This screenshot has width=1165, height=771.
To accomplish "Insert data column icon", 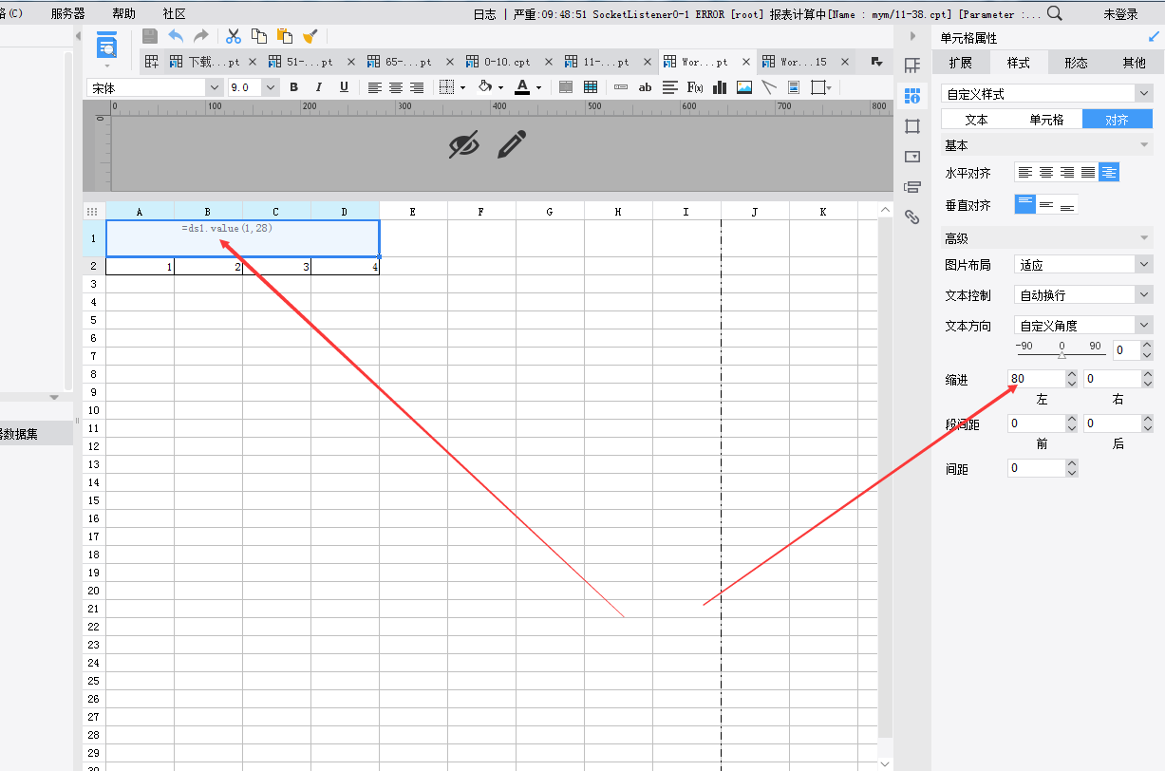I will [x=621, y=87].
